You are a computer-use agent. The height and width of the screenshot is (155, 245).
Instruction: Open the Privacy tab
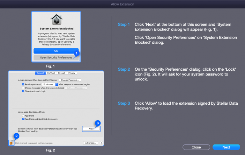[x=72, y=73]
